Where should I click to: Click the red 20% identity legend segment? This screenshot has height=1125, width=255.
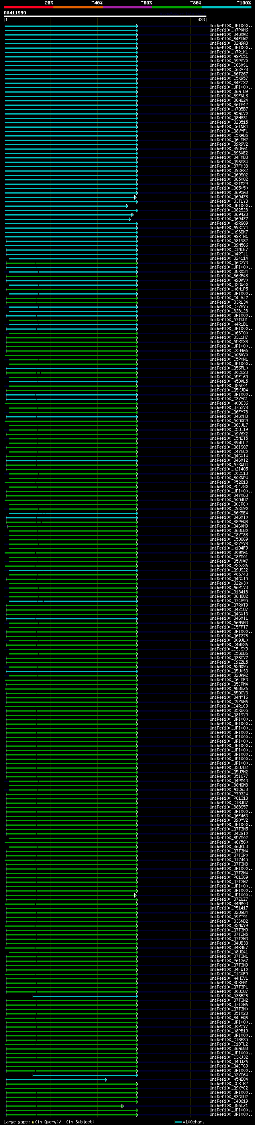tap(29, 7)
